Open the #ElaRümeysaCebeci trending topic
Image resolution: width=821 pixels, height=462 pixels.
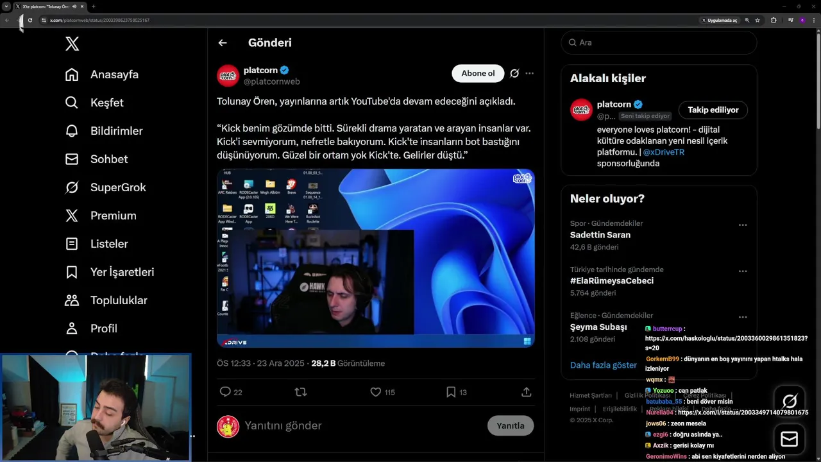pos(612,281)
